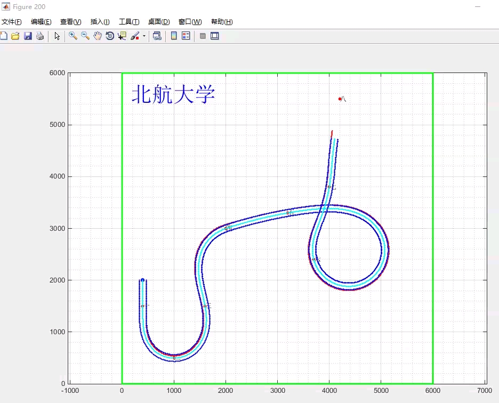
Task: Toggle Edit Plot arrow mode
Action: tap(57, 36)
